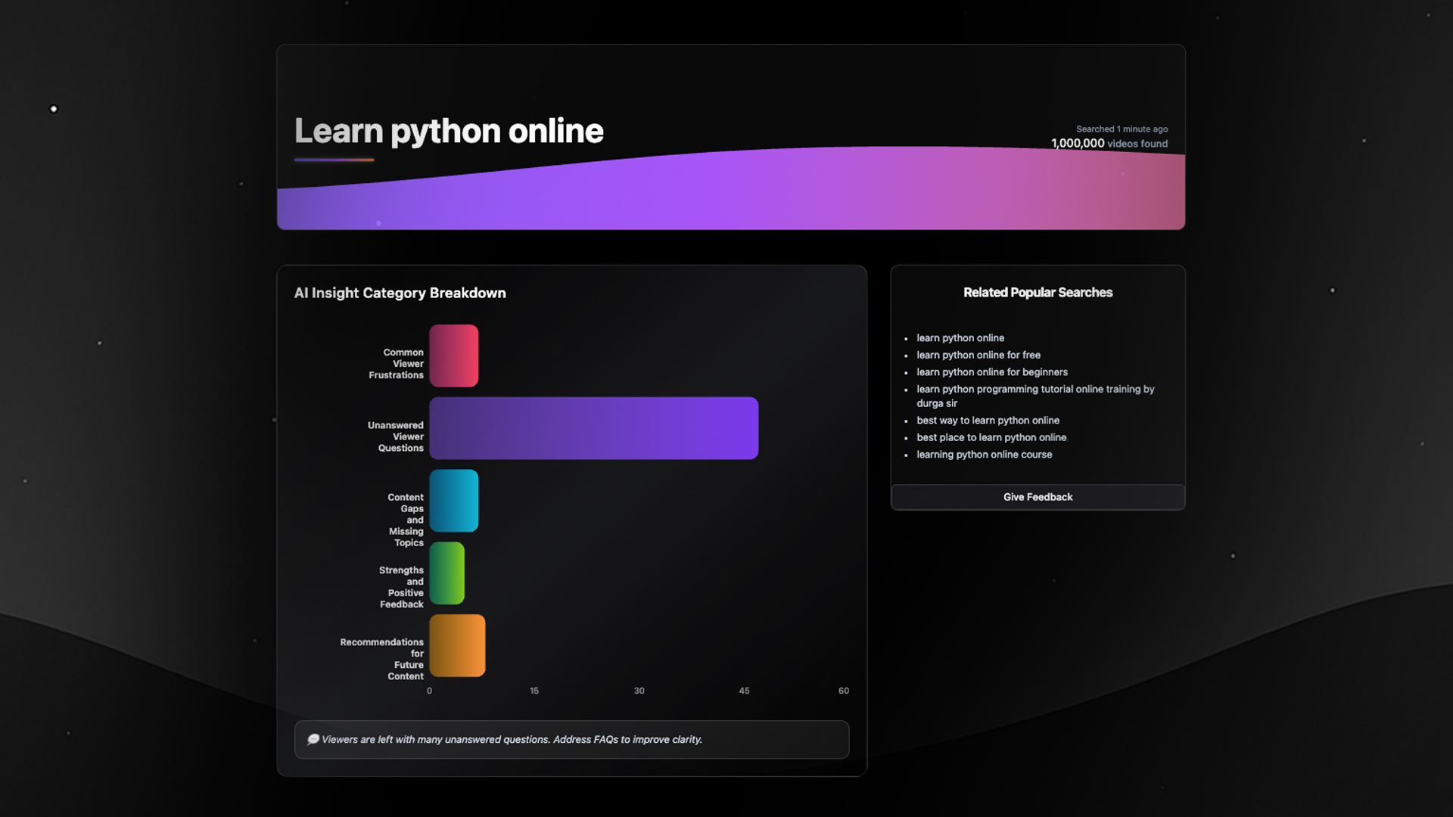
Task: Click the unanswered questions insight message box
Action: pyautogui.click(x=571, y=739)
